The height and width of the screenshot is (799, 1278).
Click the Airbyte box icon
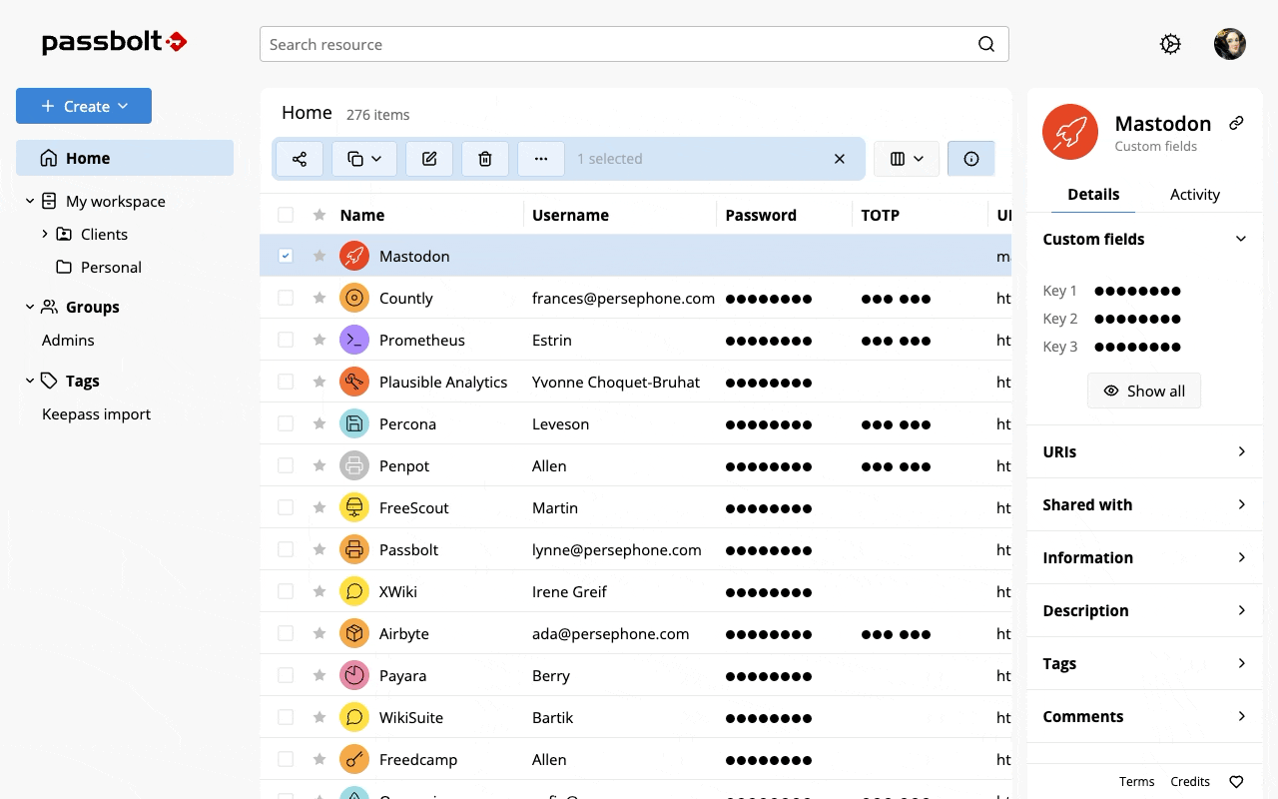354,633
